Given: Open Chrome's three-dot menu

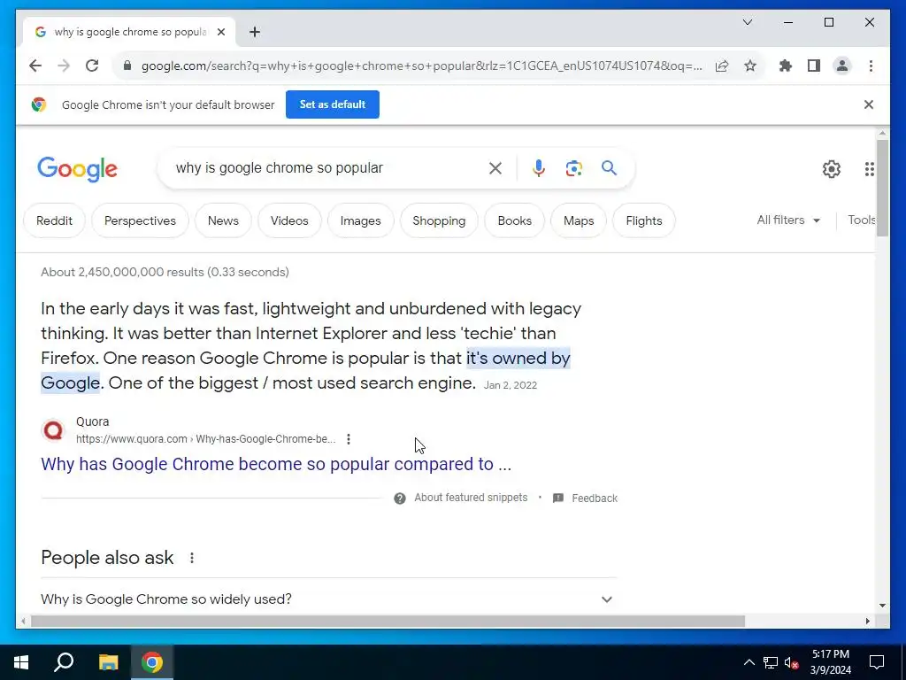Looking at the screenshot, I should point(871,66).
